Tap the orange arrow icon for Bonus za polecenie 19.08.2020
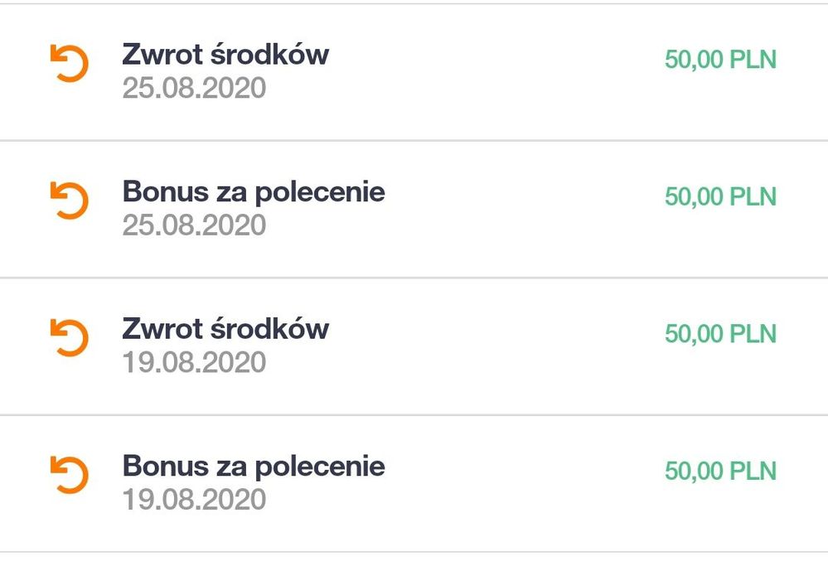 click(70, 476)
